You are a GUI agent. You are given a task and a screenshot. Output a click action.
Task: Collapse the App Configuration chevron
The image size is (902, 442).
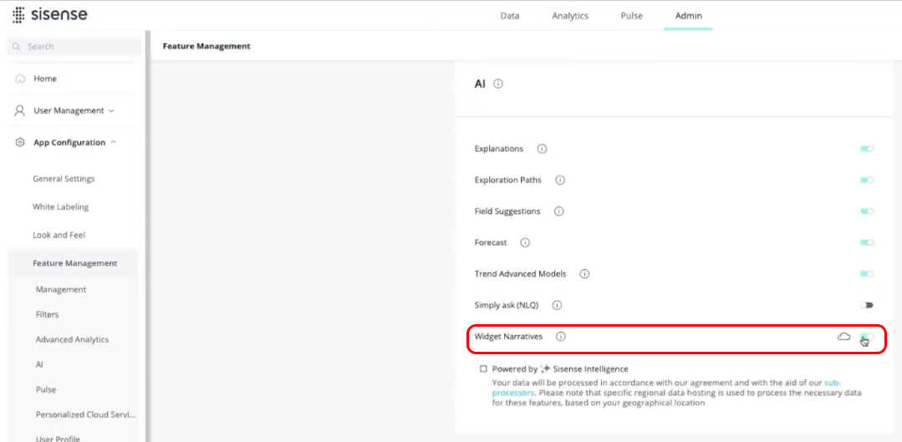point(114,142)
